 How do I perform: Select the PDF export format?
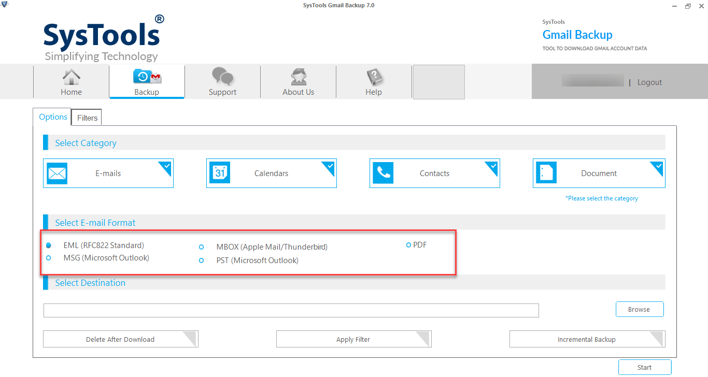click(x=409, y=244)
